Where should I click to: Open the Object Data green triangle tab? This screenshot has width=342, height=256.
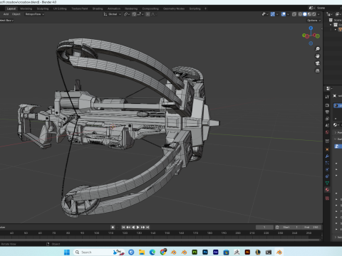pyautogui.click(x=327, y=183)
